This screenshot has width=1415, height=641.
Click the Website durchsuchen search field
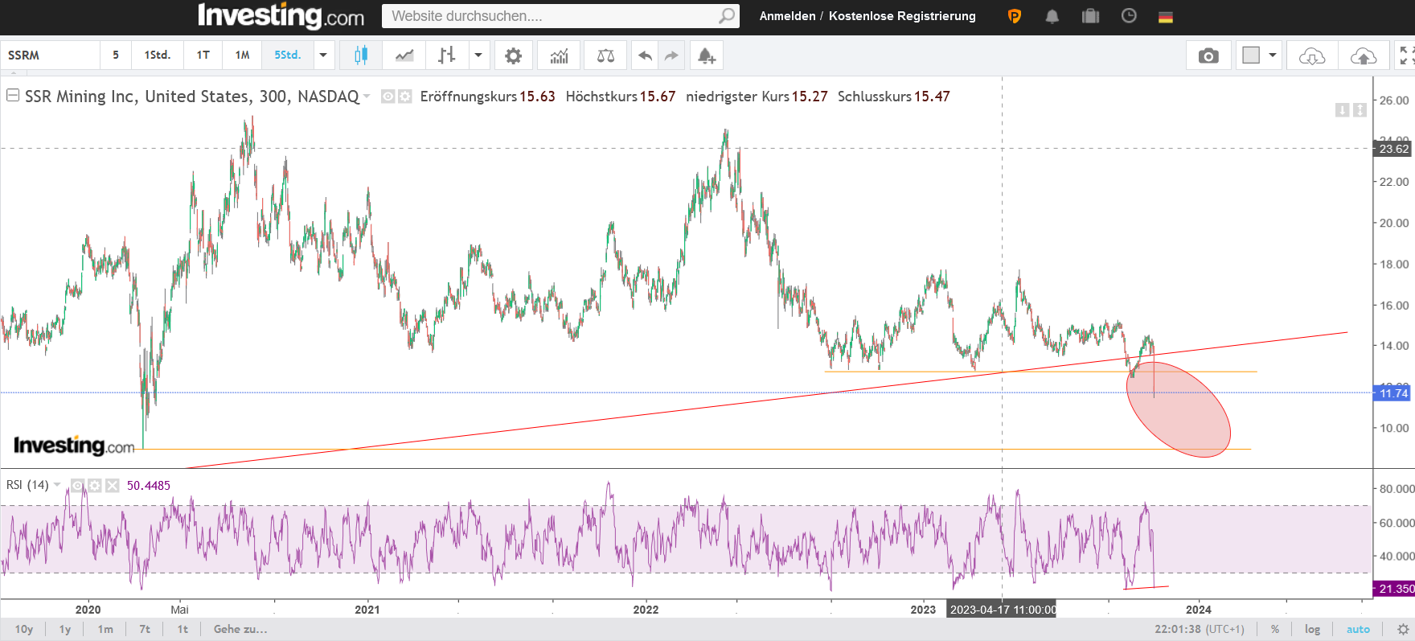(x=551, y=16)
